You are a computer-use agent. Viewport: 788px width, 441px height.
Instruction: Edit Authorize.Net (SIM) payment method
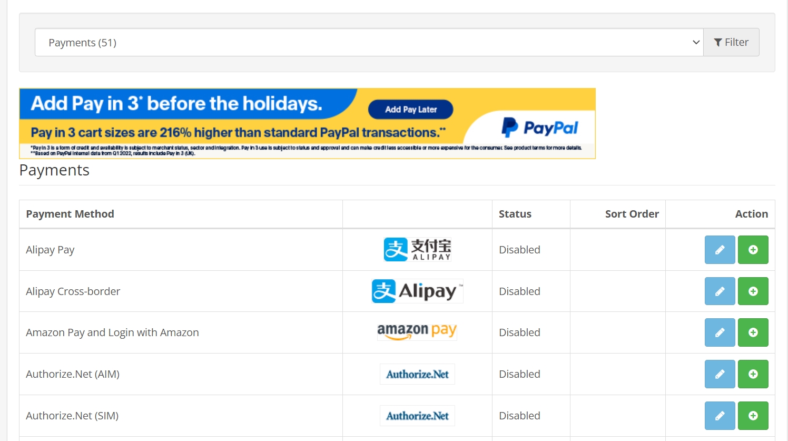[x=720, y=416]
